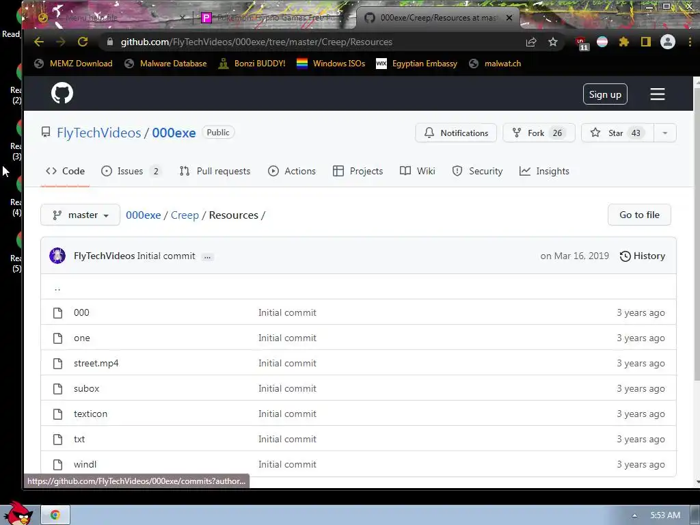
Task: Open the 000exe repository name link
Action: [x=174, y=133]
